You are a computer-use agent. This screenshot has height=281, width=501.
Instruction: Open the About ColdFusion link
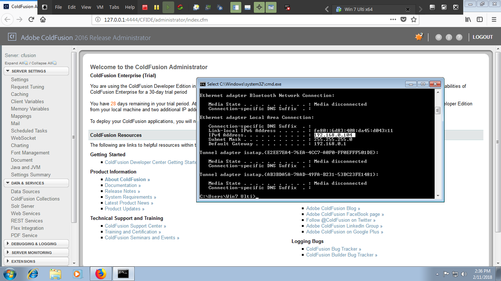[x=127, y=179]
